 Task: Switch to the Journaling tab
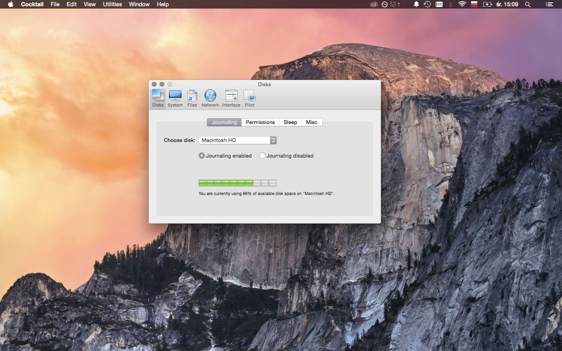coord(224,122)
